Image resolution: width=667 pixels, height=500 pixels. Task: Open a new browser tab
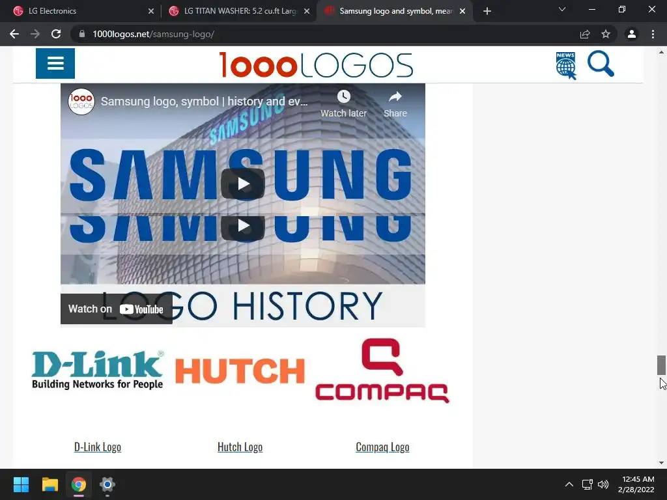pyautogui.click(x=487, y=11)
